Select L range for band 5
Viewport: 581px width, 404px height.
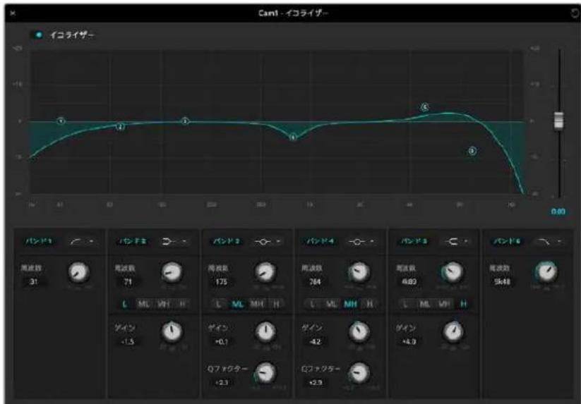point(407,304)
